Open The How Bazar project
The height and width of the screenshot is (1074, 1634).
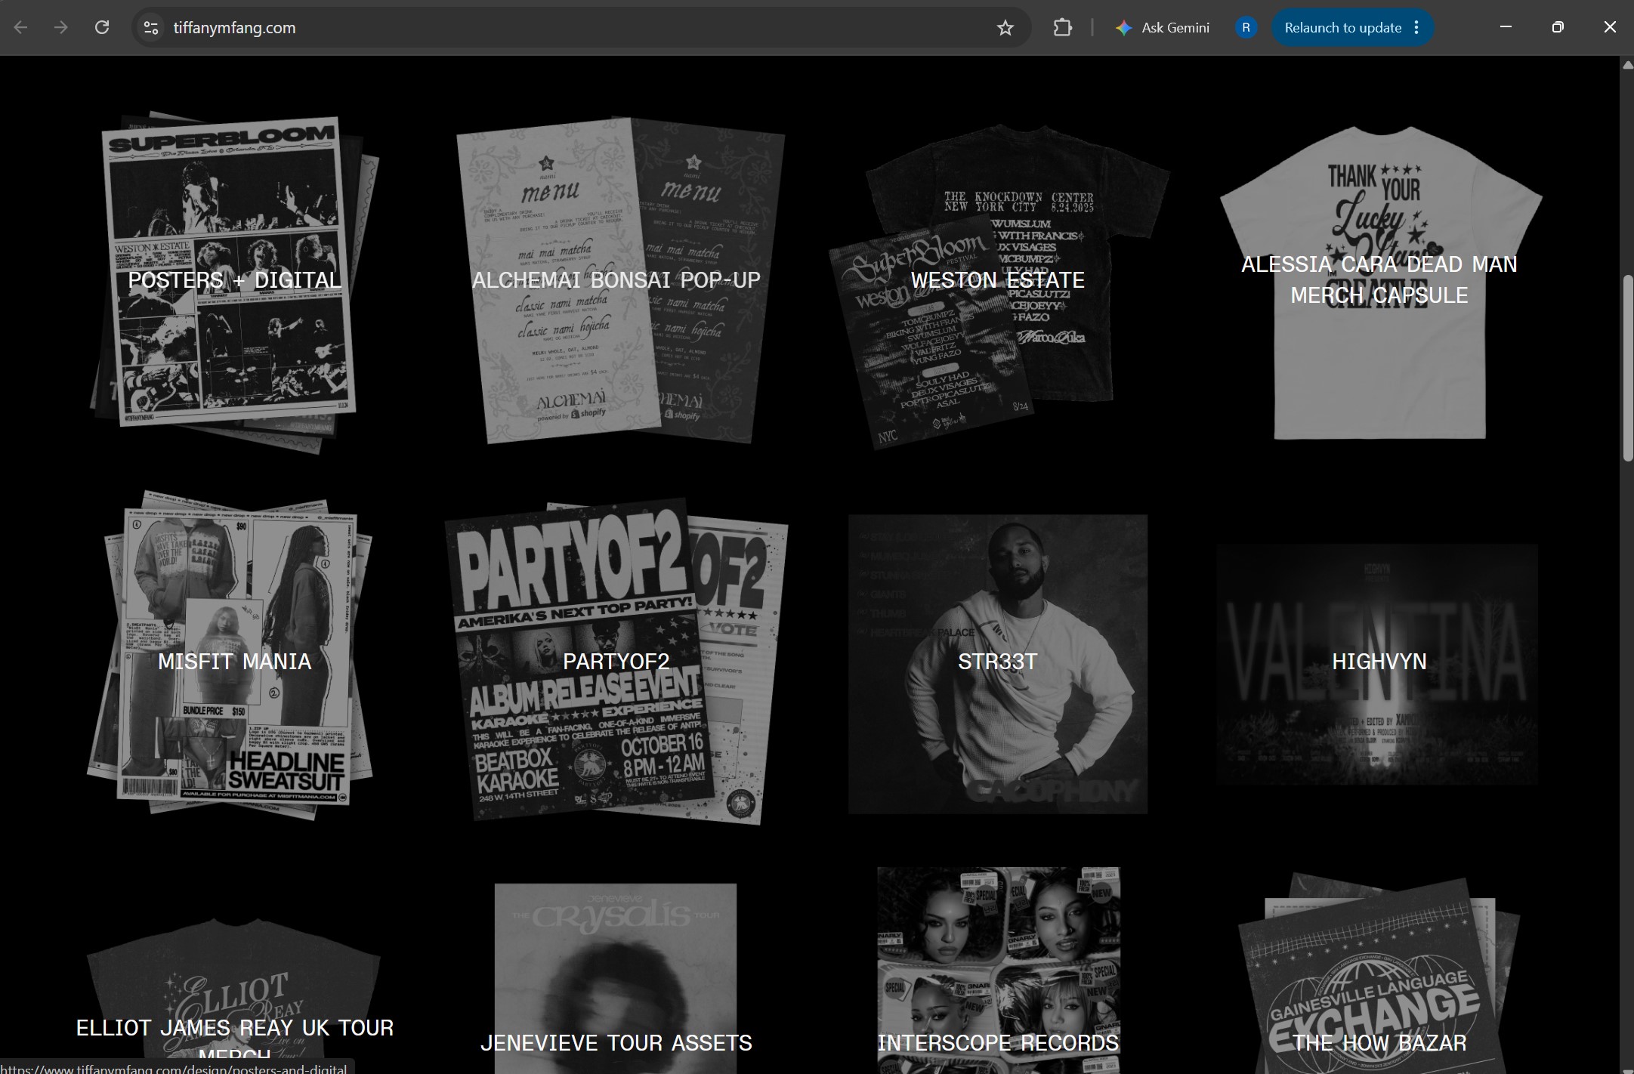[1379, 974]
